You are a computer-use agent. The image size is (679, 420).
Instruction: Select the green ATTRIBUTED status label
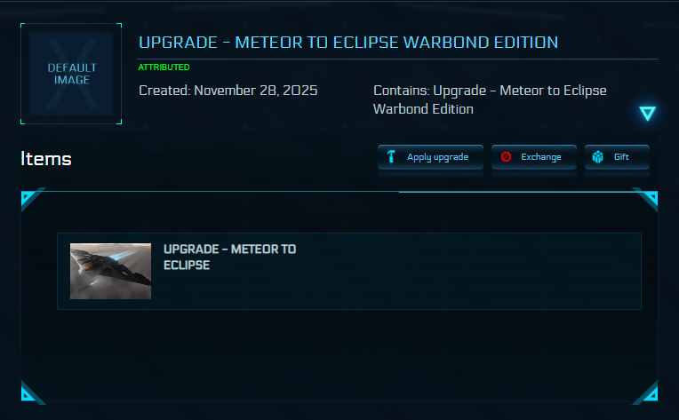coord(164,67)
